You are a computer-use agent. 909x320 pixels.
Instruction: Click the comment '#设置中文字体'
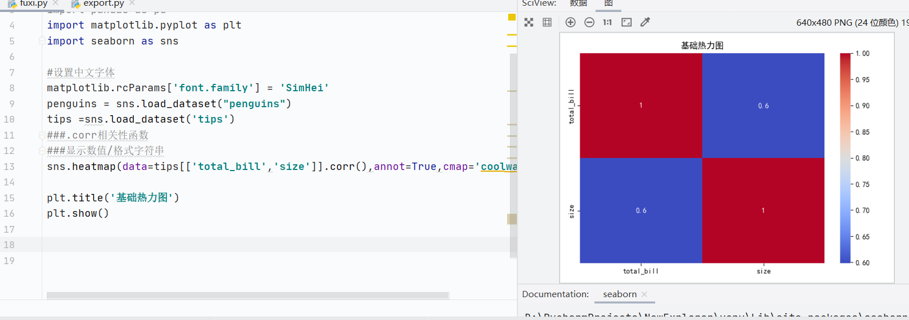pyautogui.click(x=81, y=72)
